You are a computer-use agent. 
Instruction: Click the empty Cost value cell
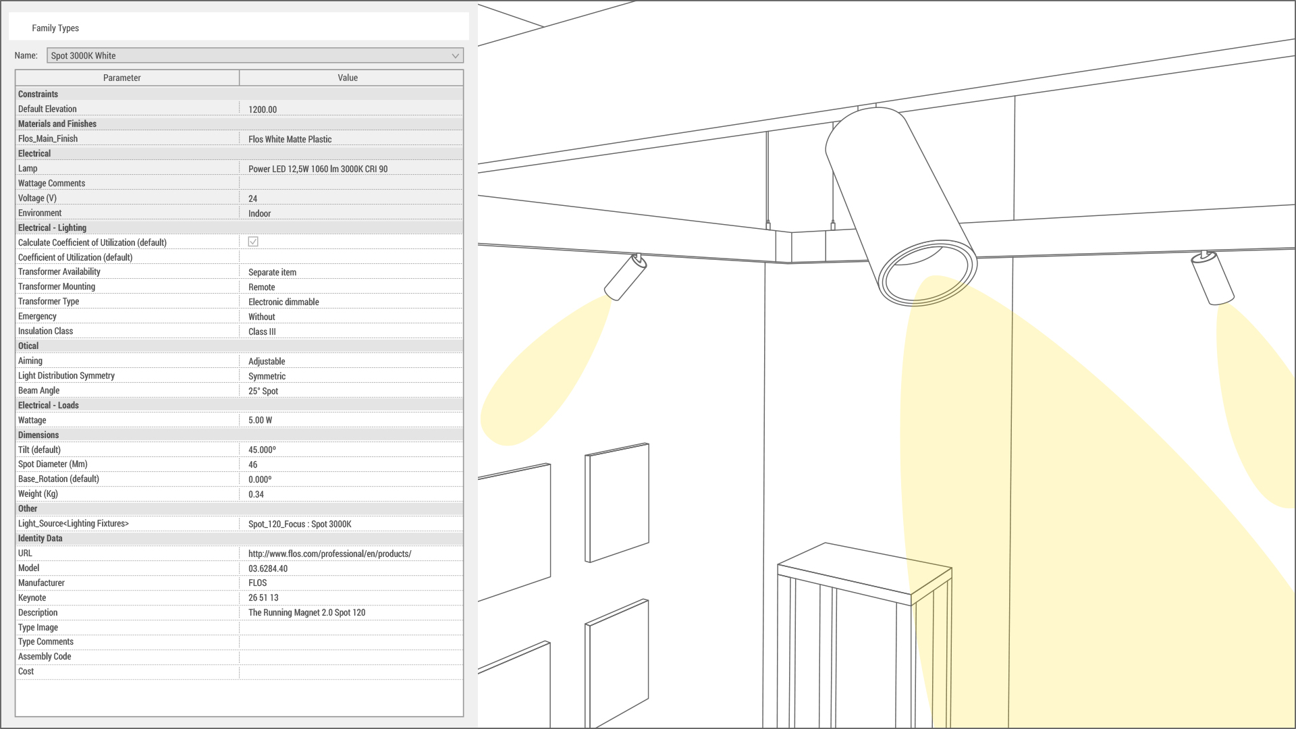tap(351, 672)
